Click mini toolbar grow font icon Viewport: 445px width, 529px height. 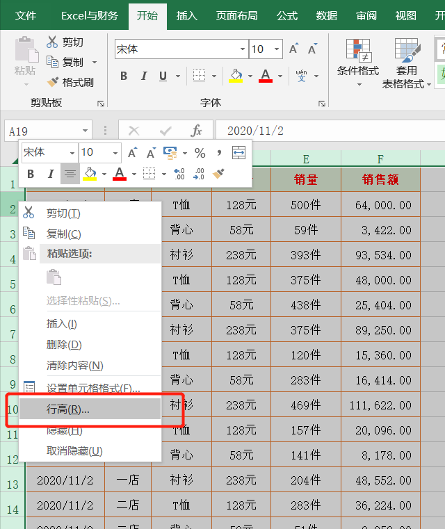pos(133,153)
